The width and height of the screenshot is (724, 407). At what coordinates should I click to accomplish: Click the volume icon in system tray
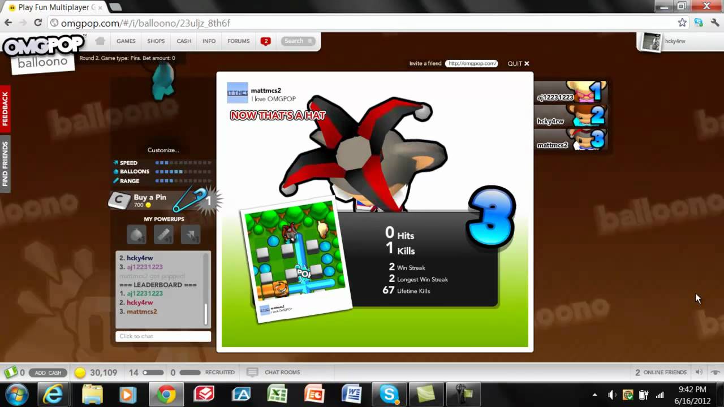(611, 395)
